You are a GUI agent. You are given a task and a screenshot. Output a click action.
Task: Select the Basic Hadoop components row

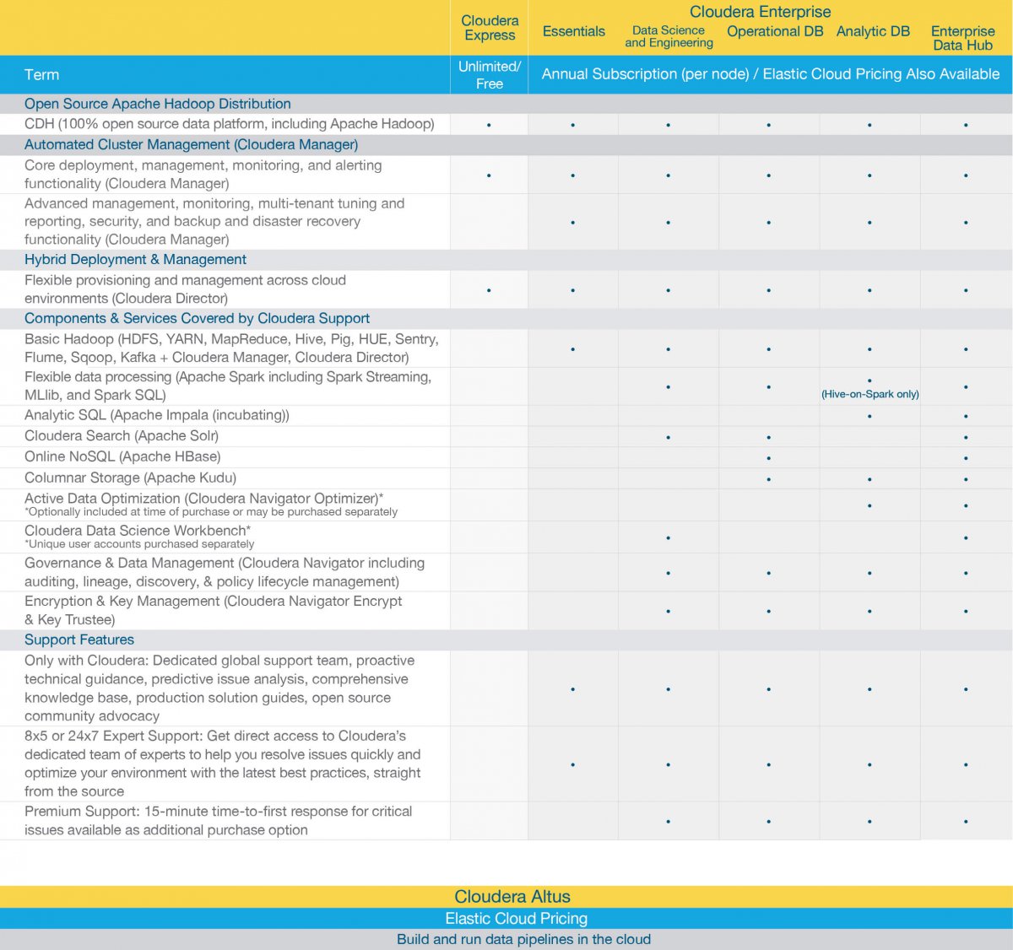[231, 348]
